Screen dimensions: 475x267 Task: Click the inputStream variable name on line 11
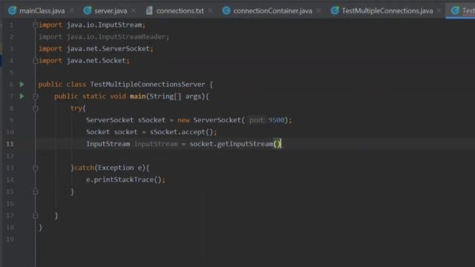click(x=156, y=144)
